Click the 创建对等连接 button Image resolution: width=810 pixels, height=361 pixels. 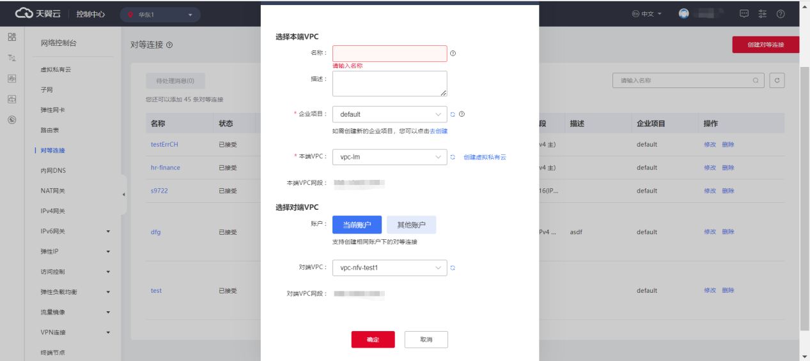point(765,45)
